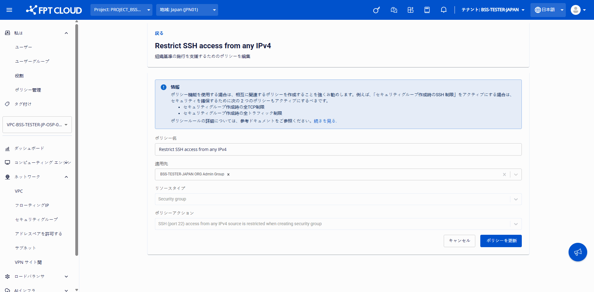Screen dimensions: 594x292
Task: Click the ポリシー名 input field
Action: click(x=338, y=149)
